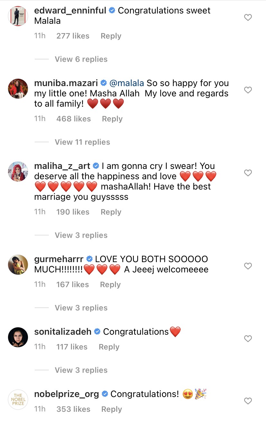
Task: View sonitalizadeh's profile picture
Action: tap(18, 337)
